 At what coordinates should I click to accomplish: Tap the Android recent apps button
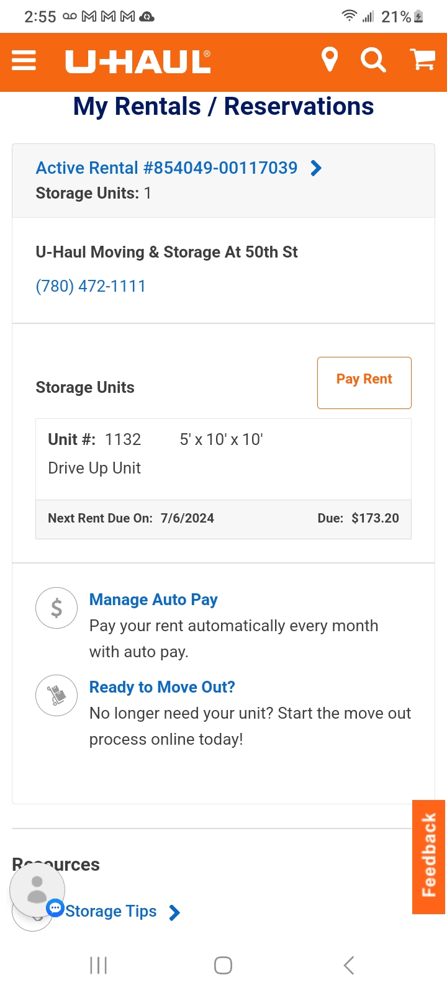point(98,965)
